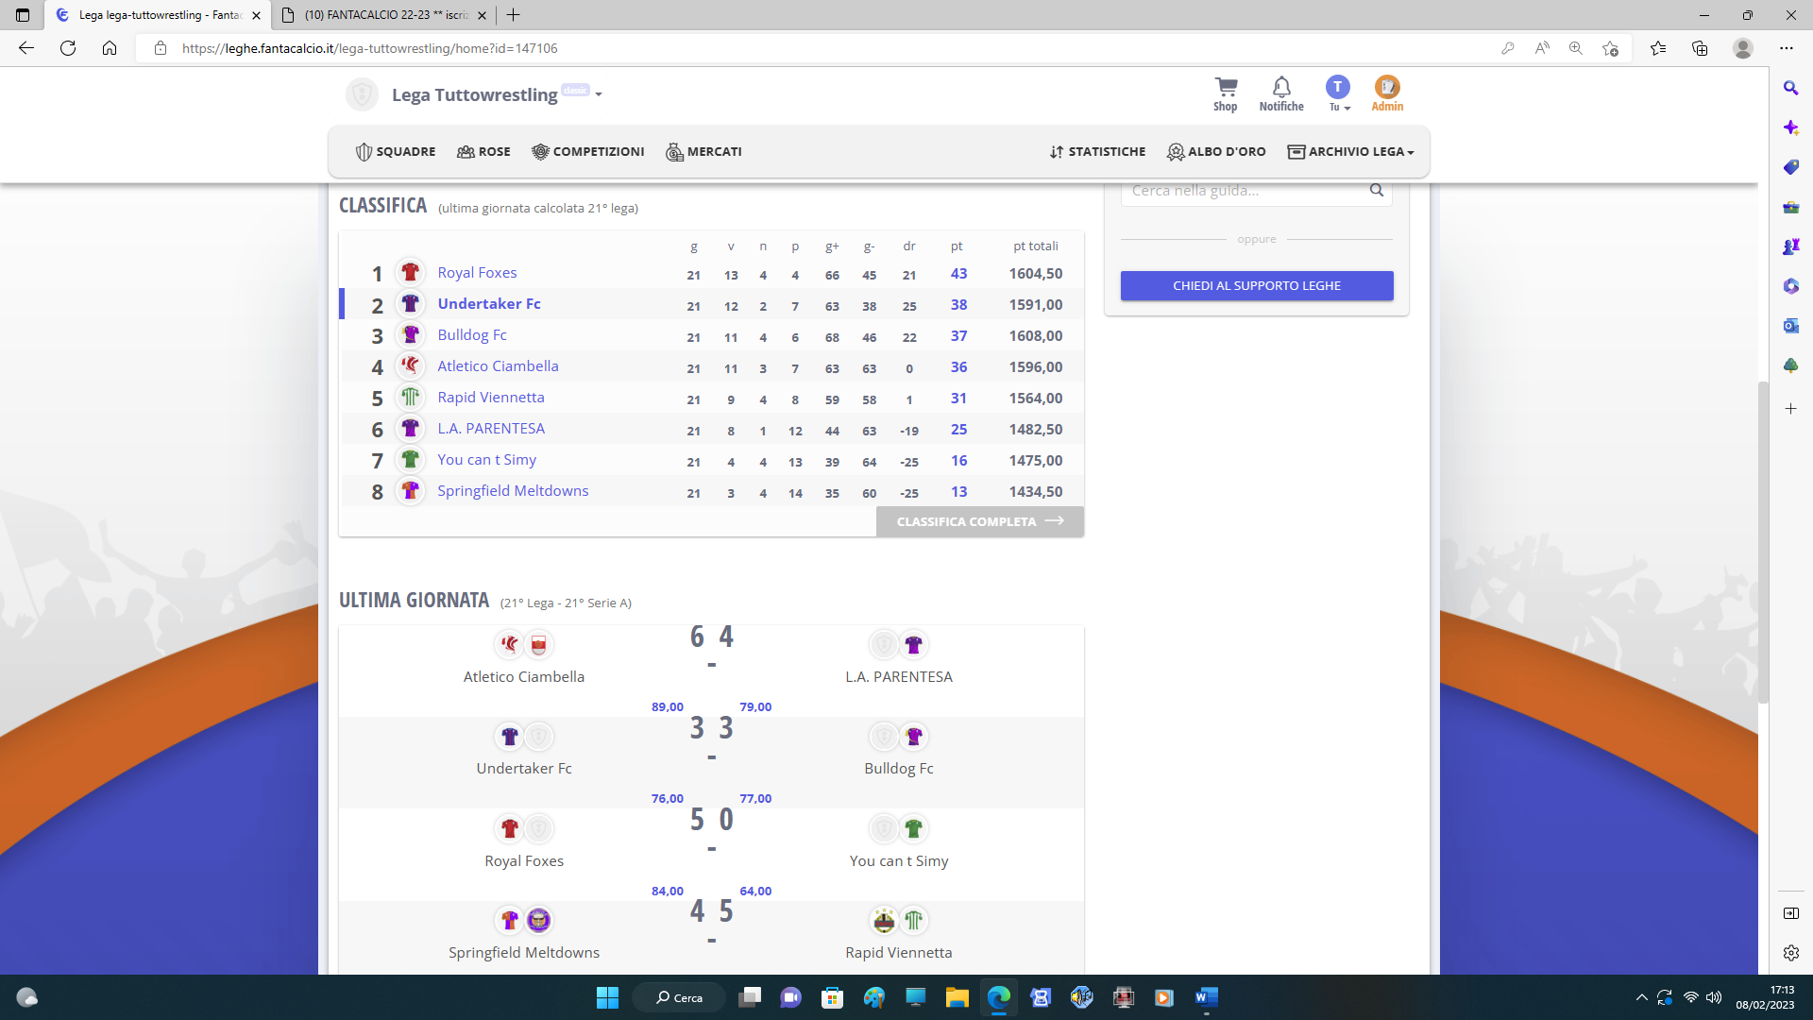
Task: Open the Atletico Ciambella standings link
Action: [498, 366]
